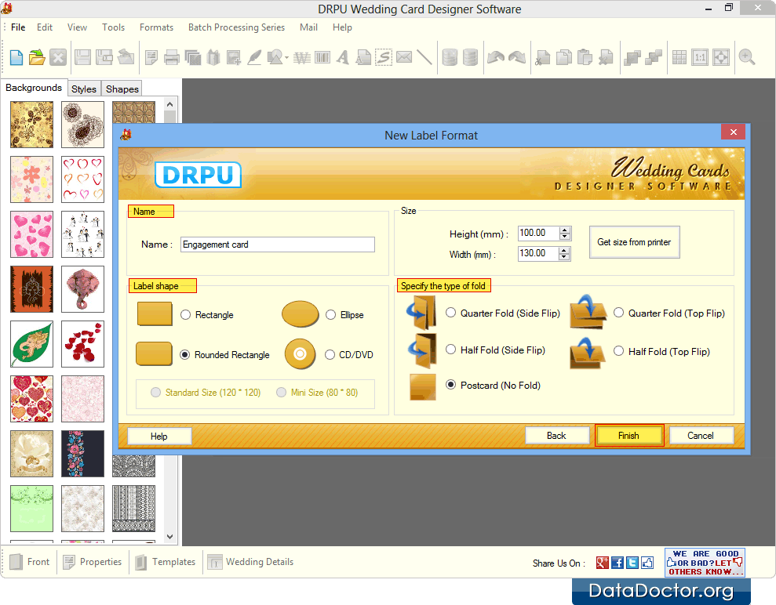Click the Finish button
Viewport: 776px width, 605px height.
pyautogui.click(x=629, y=436)
